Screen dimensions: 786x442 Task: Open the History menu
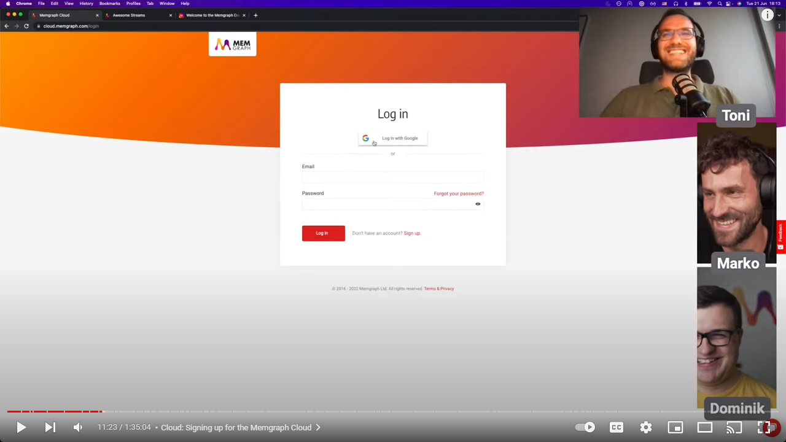coord(87,3)
